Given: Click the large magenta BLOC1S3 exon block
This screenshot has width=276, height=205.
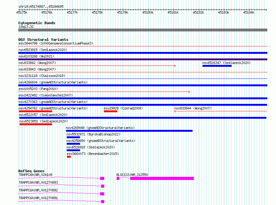Looking at the screenshot, I should pos(162,178).
